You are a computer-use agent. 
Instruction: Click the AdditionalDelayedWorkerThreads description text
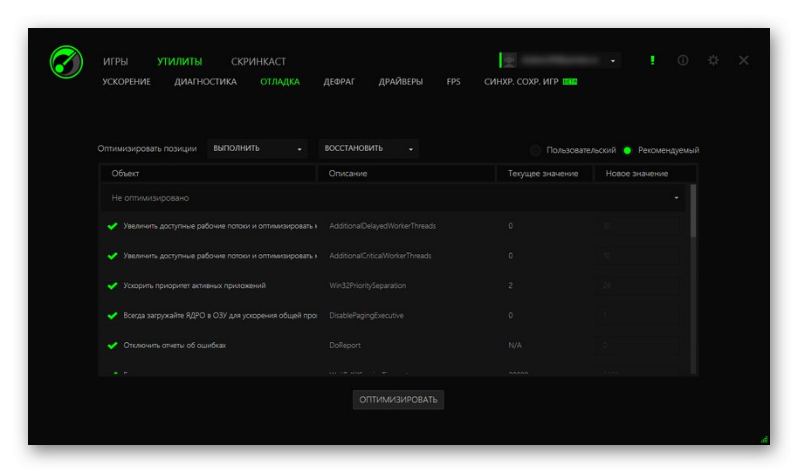point(382,226)
